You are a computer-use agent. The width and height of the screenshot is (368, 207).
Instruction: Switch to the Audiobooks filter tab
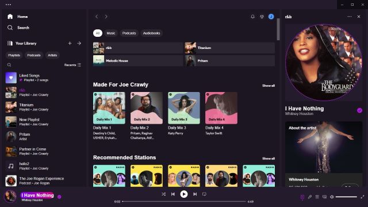point(151,33)
